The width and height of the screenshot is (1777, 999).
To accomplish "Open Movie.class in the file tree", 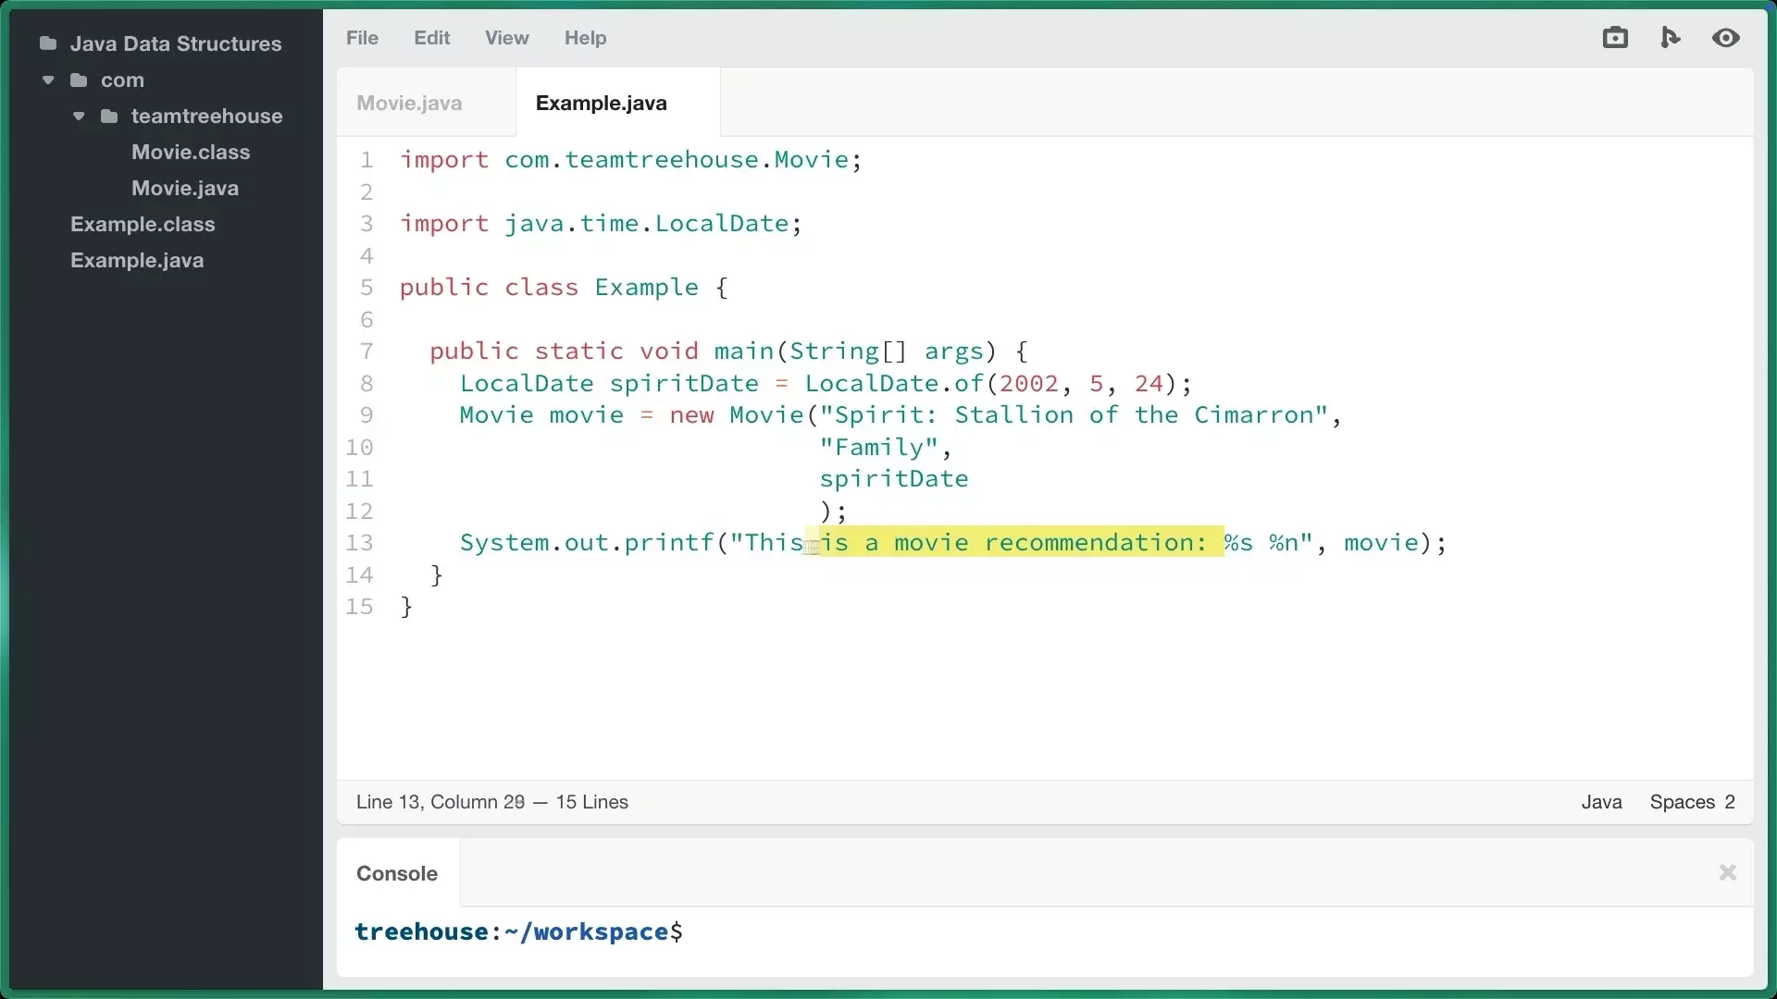I will [x=191, y=152].
